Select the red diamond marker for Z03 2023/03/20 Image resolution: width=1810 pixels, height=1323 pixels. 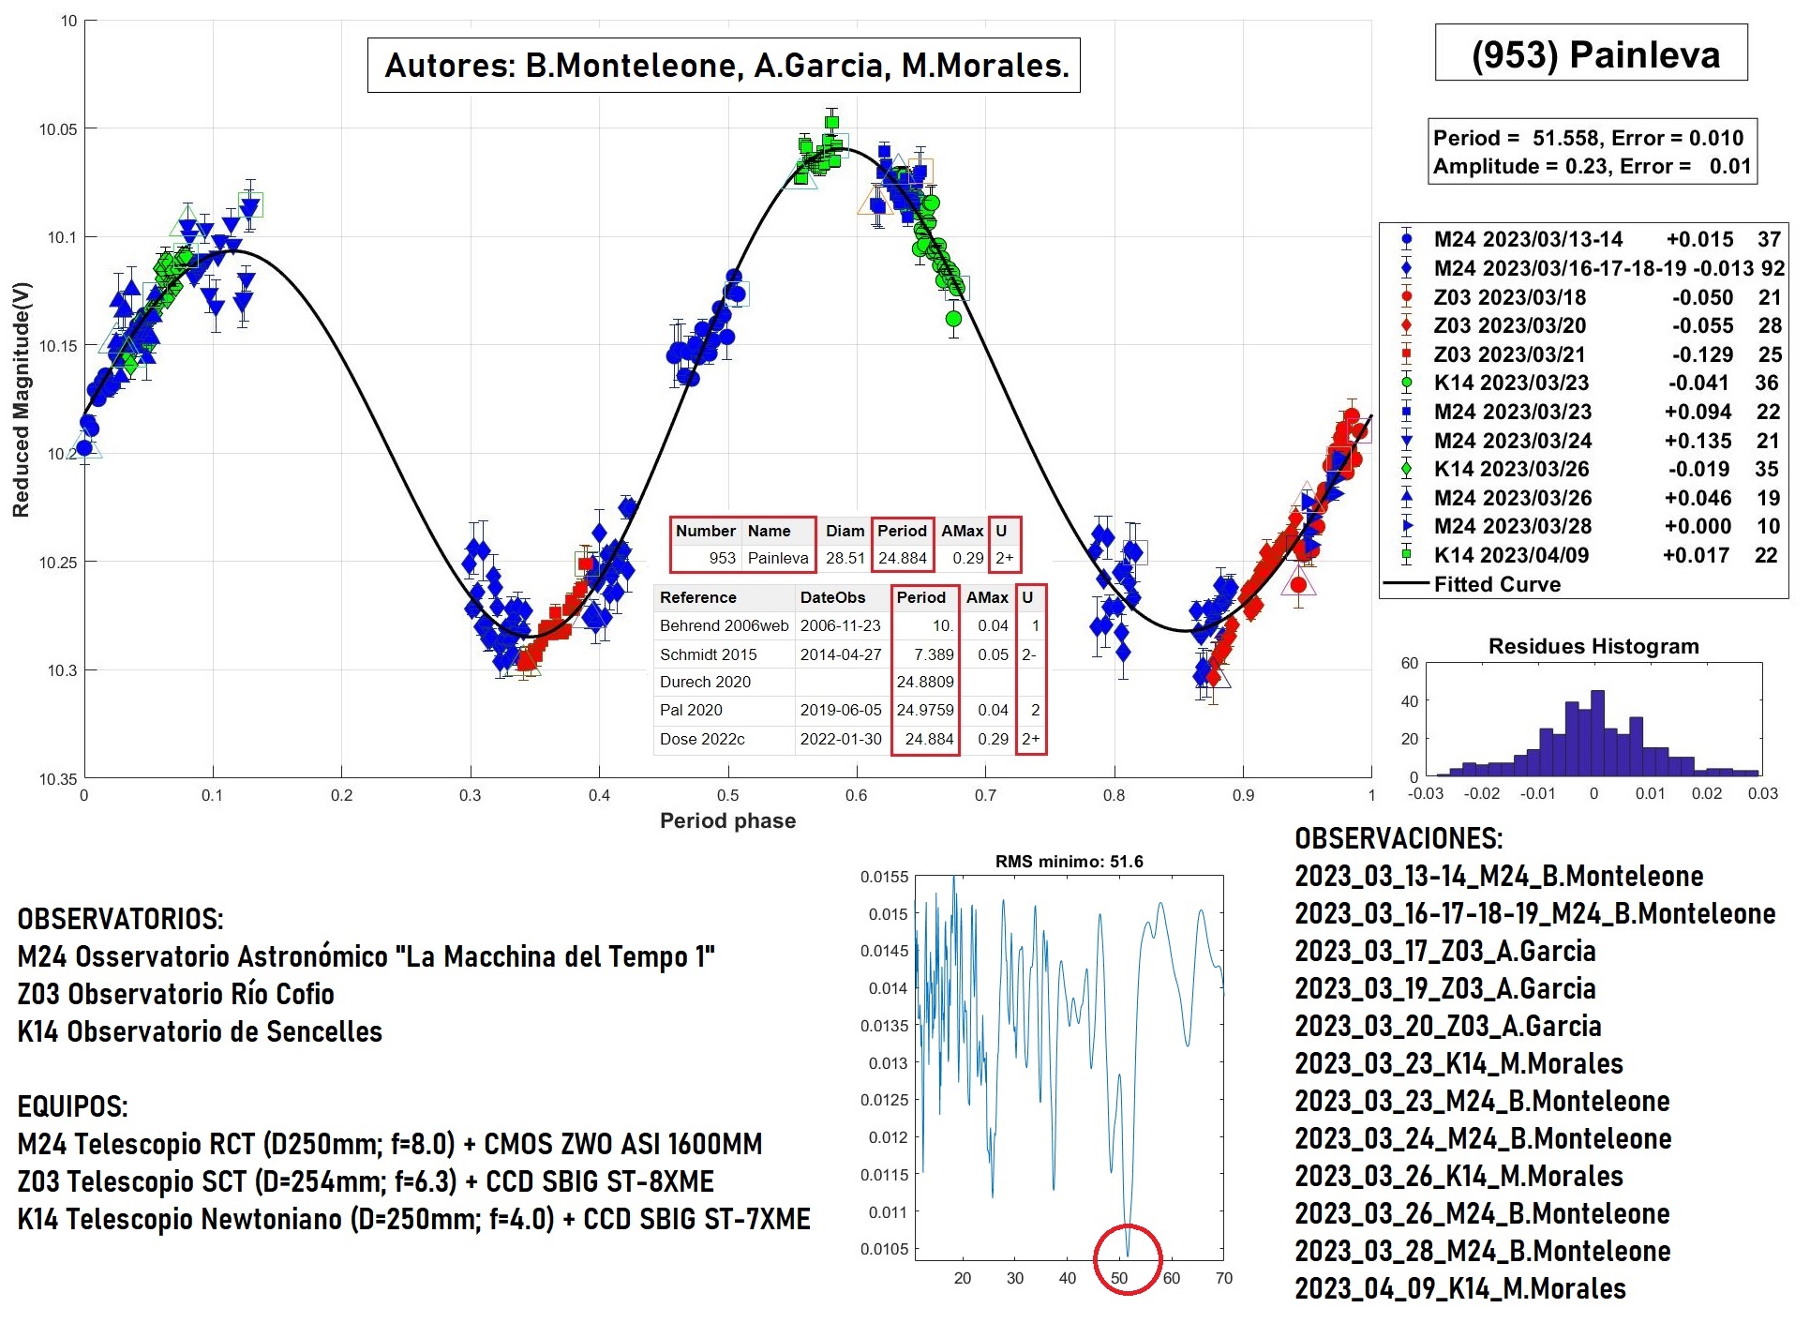1406,325
